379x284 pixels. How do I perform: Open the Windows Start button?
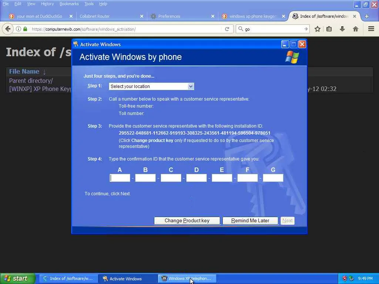[17, 278]
